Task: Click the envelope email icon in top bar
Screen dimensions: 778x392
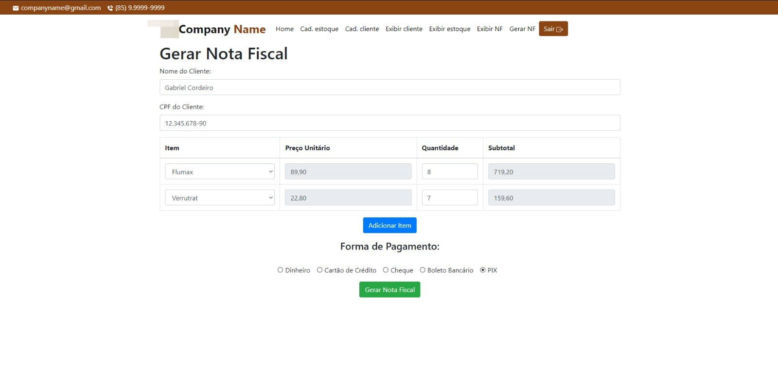Action: [16, 8]
